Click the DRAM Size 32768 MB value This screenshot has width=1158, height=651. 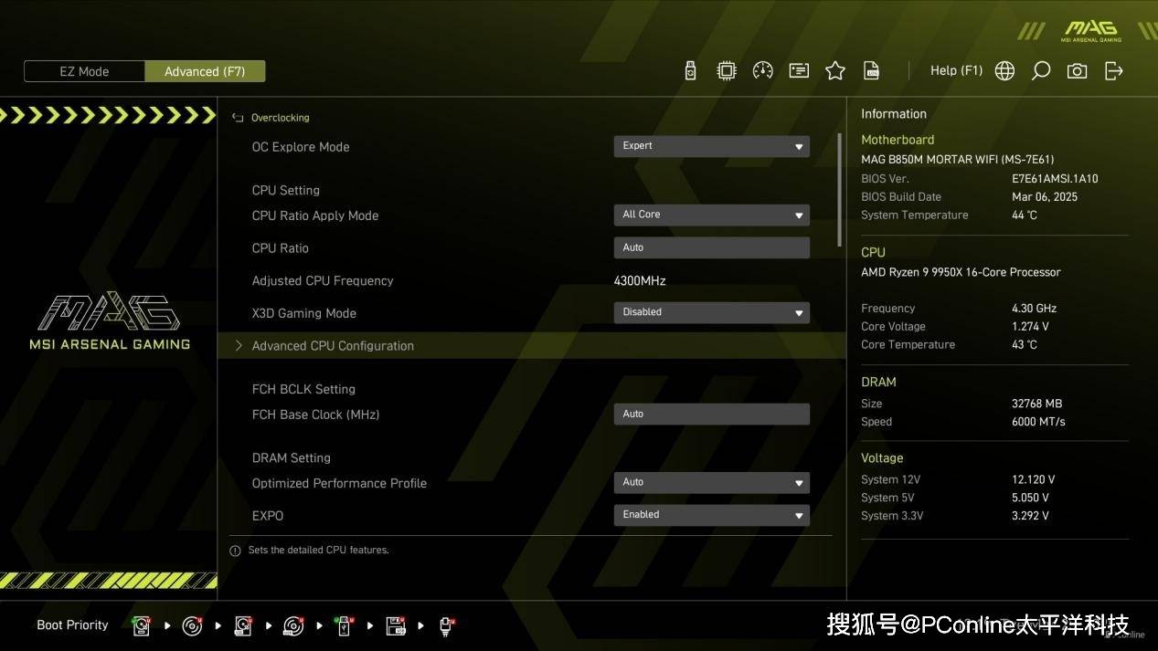coord(1036,404)
